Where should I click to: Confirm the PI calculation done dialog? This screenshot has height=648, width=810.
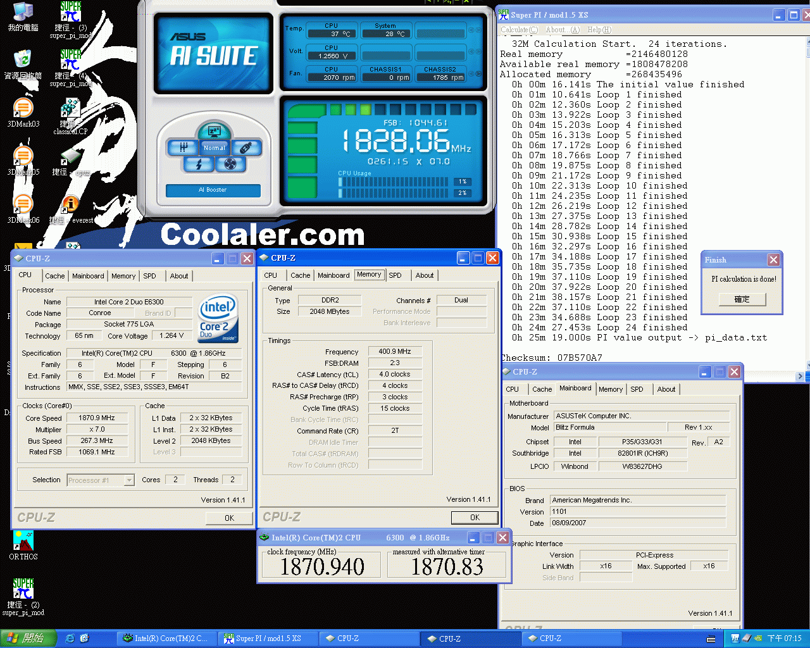pos(742,299)
